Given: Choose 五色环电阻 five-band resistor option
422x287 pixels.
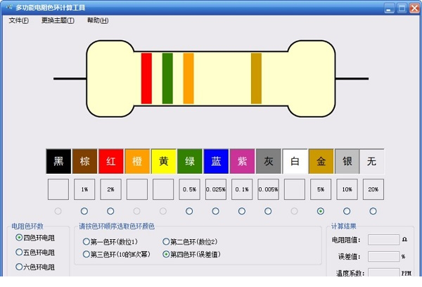Looking at the screenshot, I should 35,253.
